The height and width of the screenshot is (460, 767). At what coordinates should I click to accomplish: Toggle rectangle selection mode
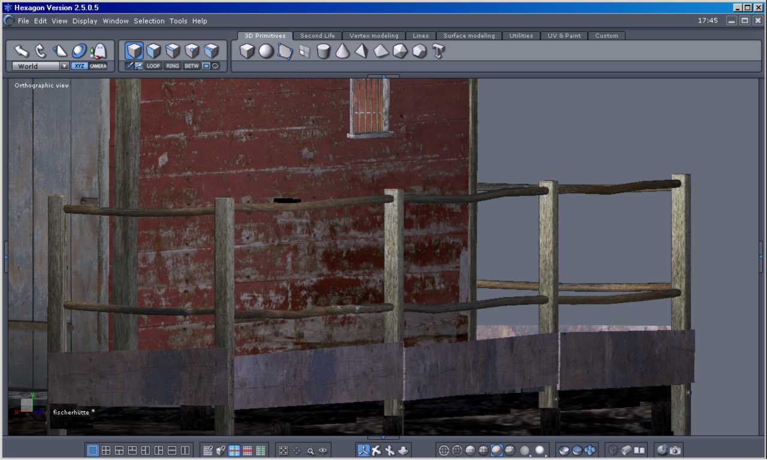tap(206, 66)
